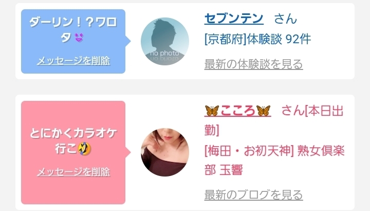Click the no photo avatar thumbnail
Viewport: 370px width, 211px height.
coord(165,41)
